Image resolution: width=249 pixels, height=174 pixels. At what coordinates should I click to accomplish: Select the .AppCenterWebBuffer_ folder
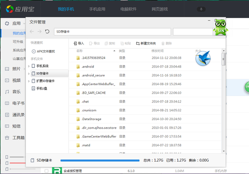[145, 84]
